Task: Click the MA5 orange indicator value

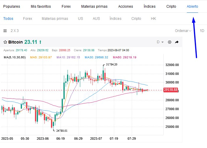Action: coord(41,57)
